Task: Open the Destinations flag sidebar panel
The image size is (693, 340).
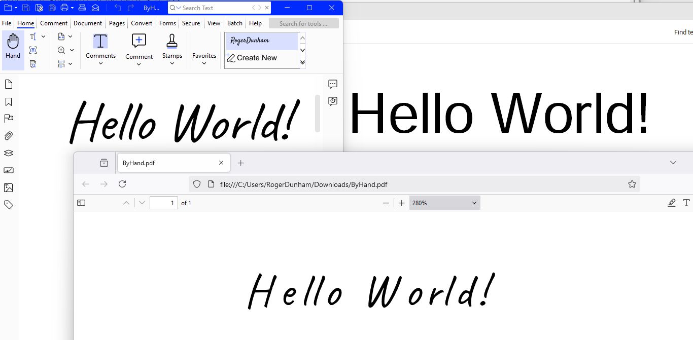Action: pos(9,119)
